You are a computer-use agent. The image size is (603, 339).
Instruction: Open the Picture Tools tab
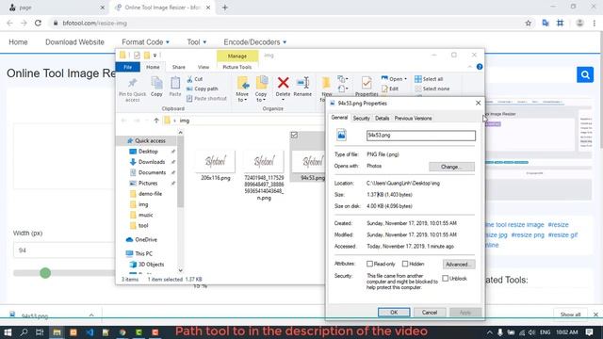click(x=236, y=67)
